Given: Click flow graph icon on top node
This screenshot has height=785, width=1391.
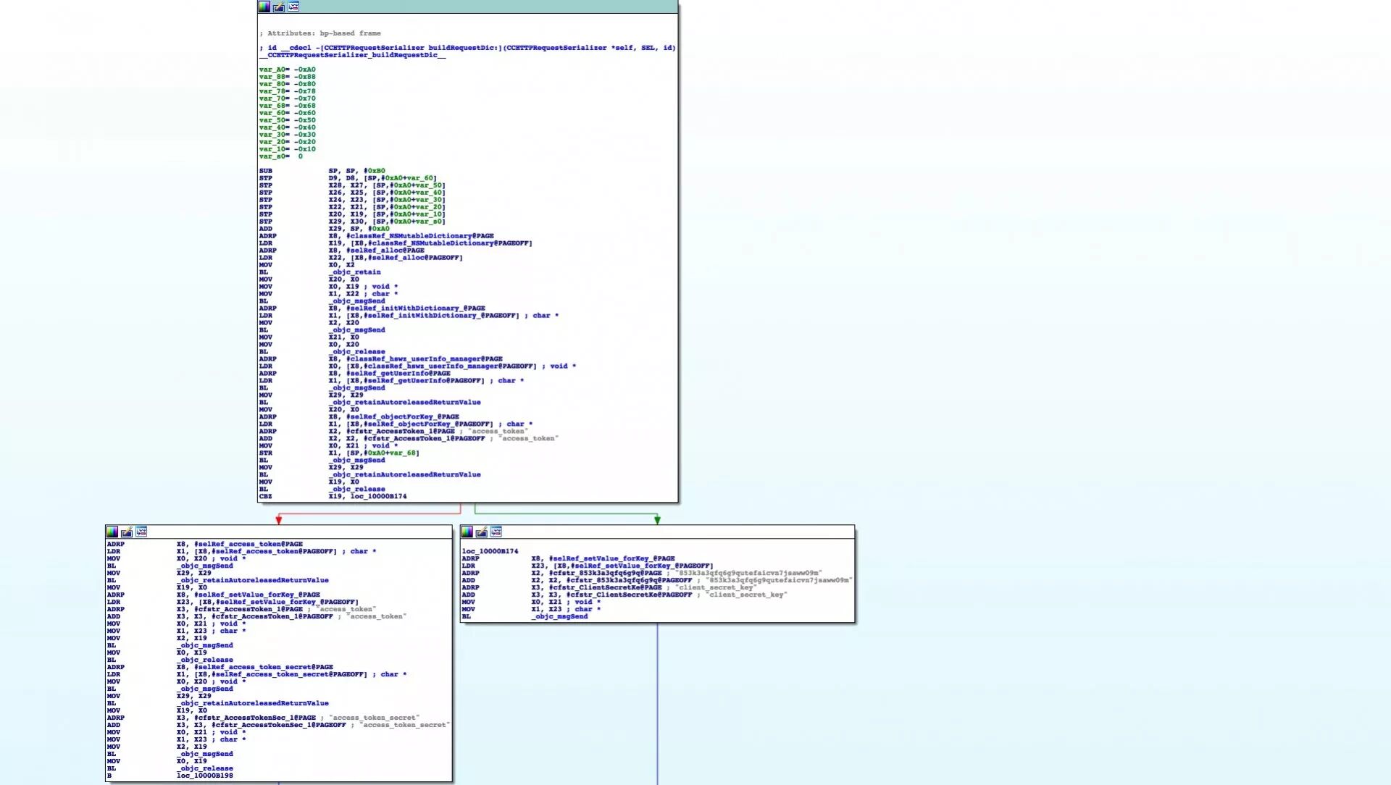Looking at the screenshot, I should click(x=293, y=7).
